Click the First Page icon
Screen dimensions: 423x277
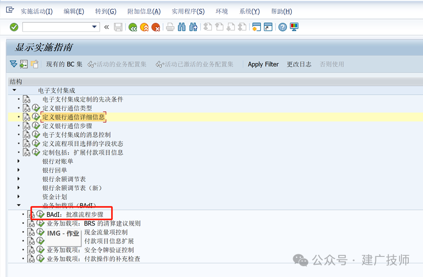pos(208,27)
